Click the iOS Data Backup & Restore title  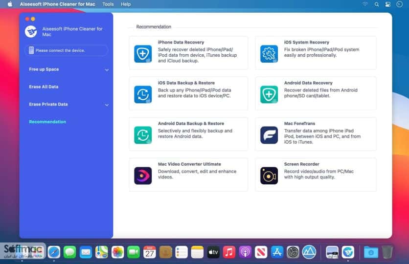[x=186, y=83]
